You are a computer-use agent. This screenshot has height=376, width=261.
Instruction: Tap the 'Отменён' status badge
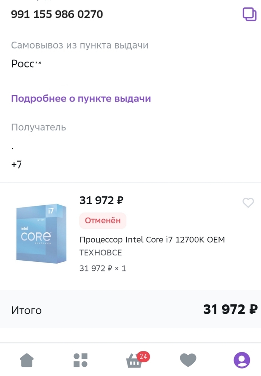[x=103, y=221]
